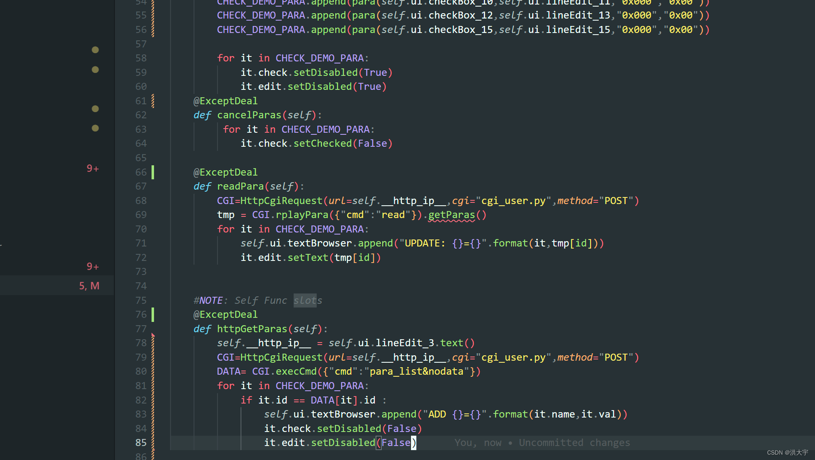Click getParas with the red squiggly underline
Viewport: 815px width, 460px height.
point(451,215)
